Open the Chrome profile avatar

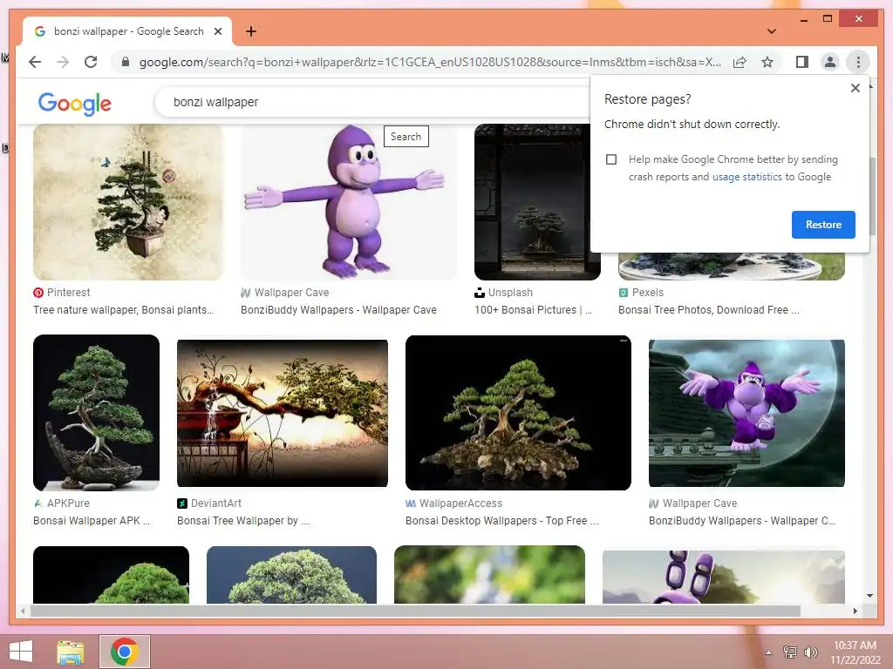tap(830, 62)
